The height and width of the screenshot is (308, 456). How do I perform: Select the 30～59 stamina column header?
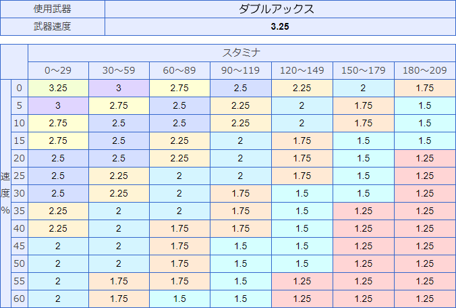point(119,70)
